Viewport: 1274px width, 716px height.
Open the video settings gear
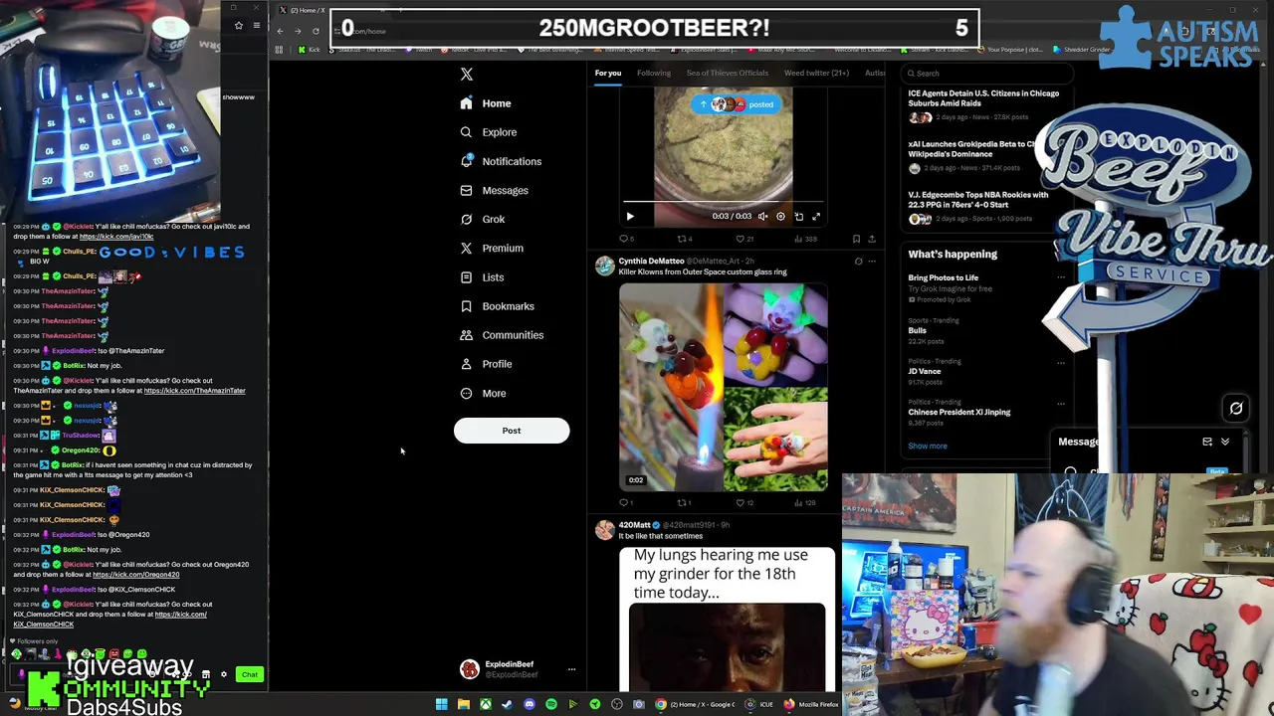(780, 216)
